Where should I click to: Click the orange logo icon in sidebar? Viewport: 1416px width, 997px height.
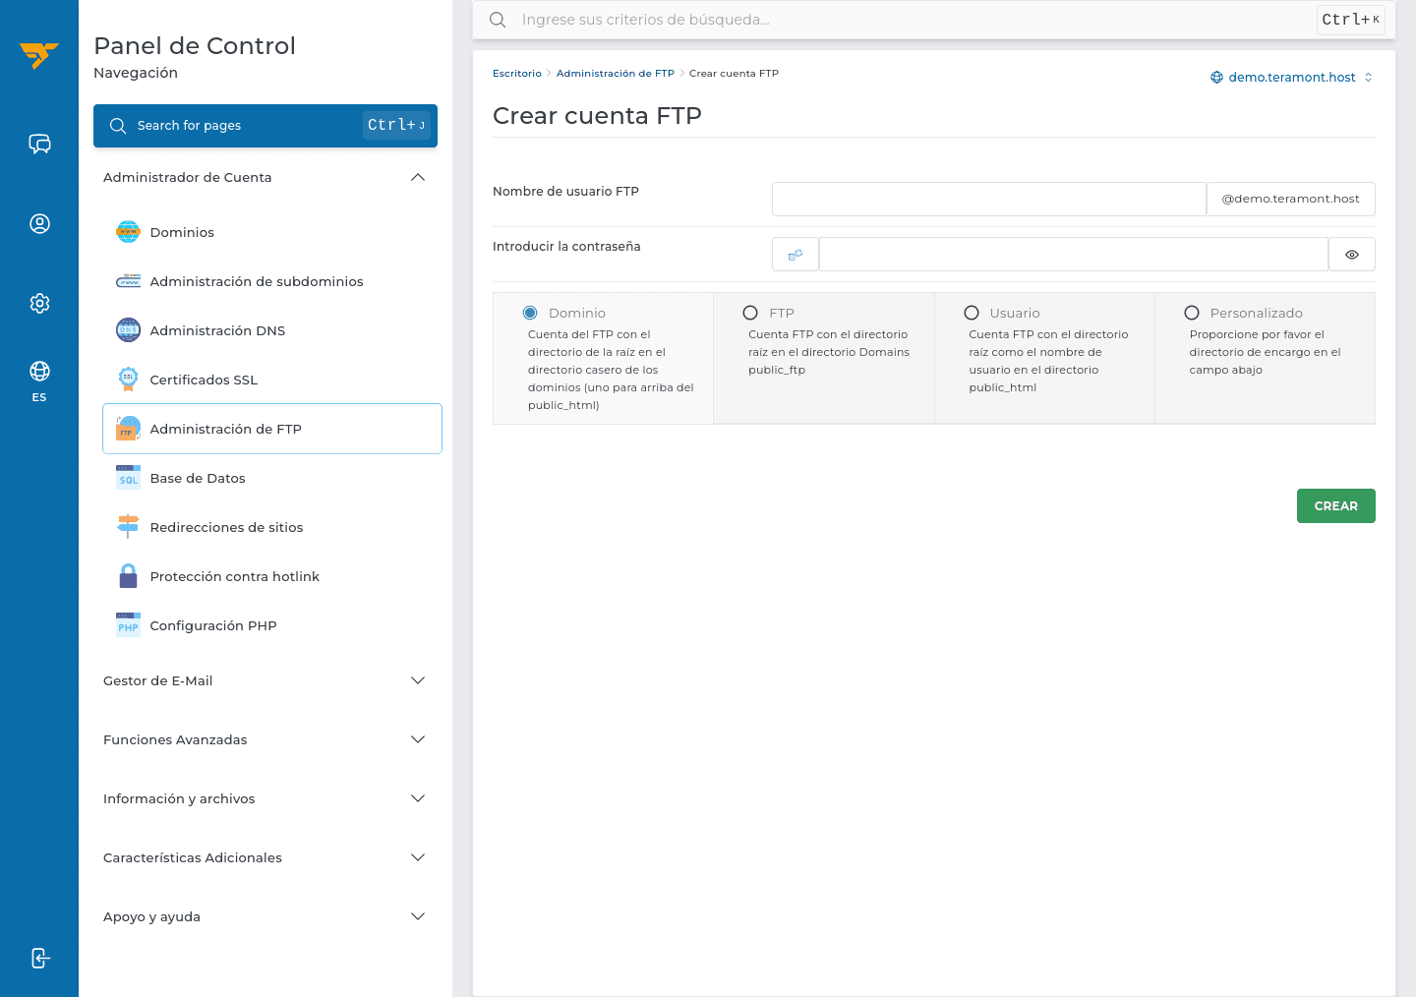click(x=39, y=55)
